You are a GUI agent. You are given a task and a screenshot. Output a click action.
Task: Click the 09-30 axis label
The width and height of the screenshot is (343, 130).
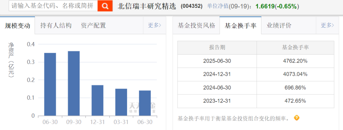coord(74,122)
